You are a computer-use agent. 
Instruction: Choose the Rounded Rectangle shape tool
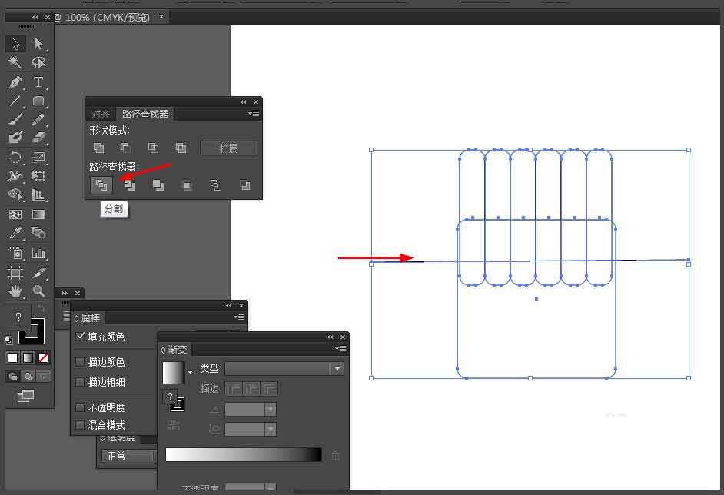(x=38, y=101)
